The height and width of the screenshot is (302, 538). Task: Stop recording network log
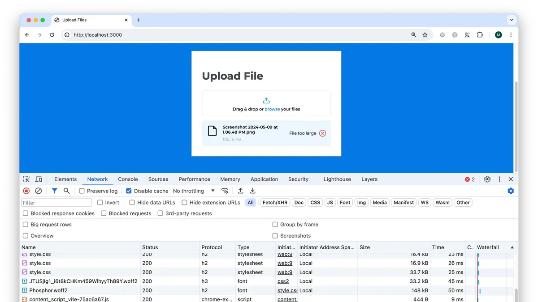click(26, 191)
